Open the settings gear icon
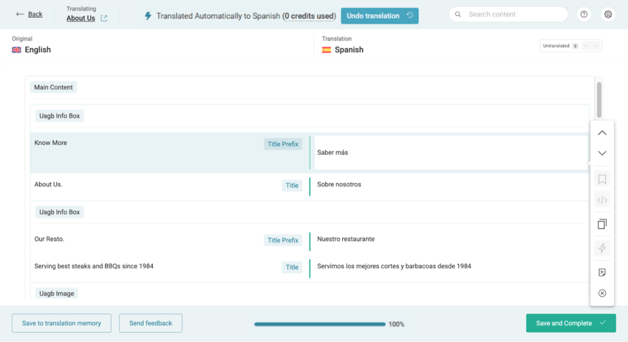The image size is (628, 342). (x=608, y=15)
